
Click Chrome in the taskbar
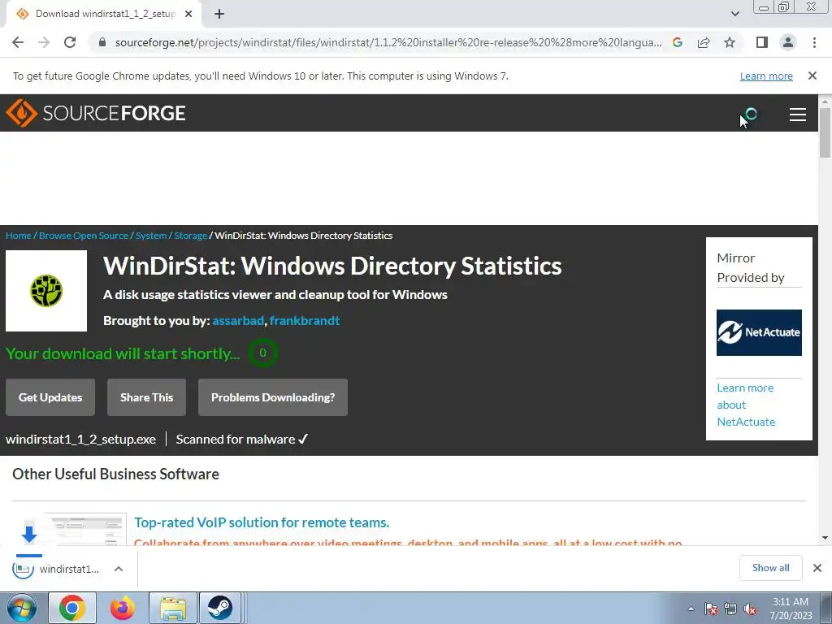(x=72, y=608)
